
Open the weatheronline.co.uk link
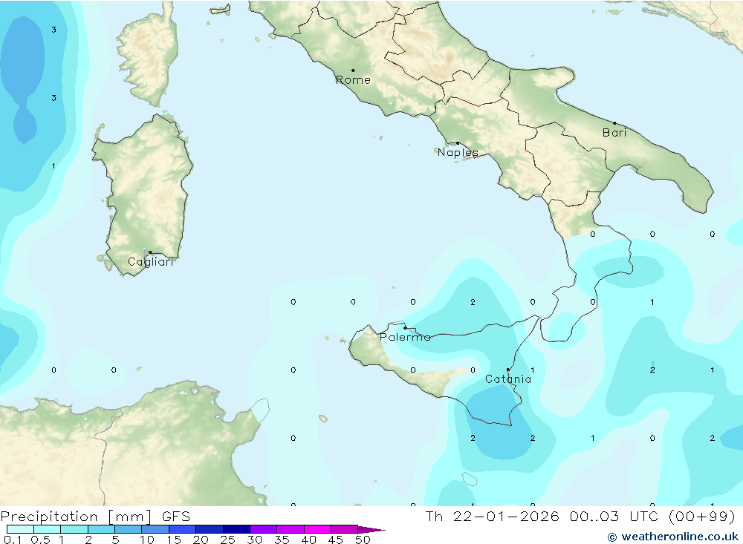coord(680,537)
